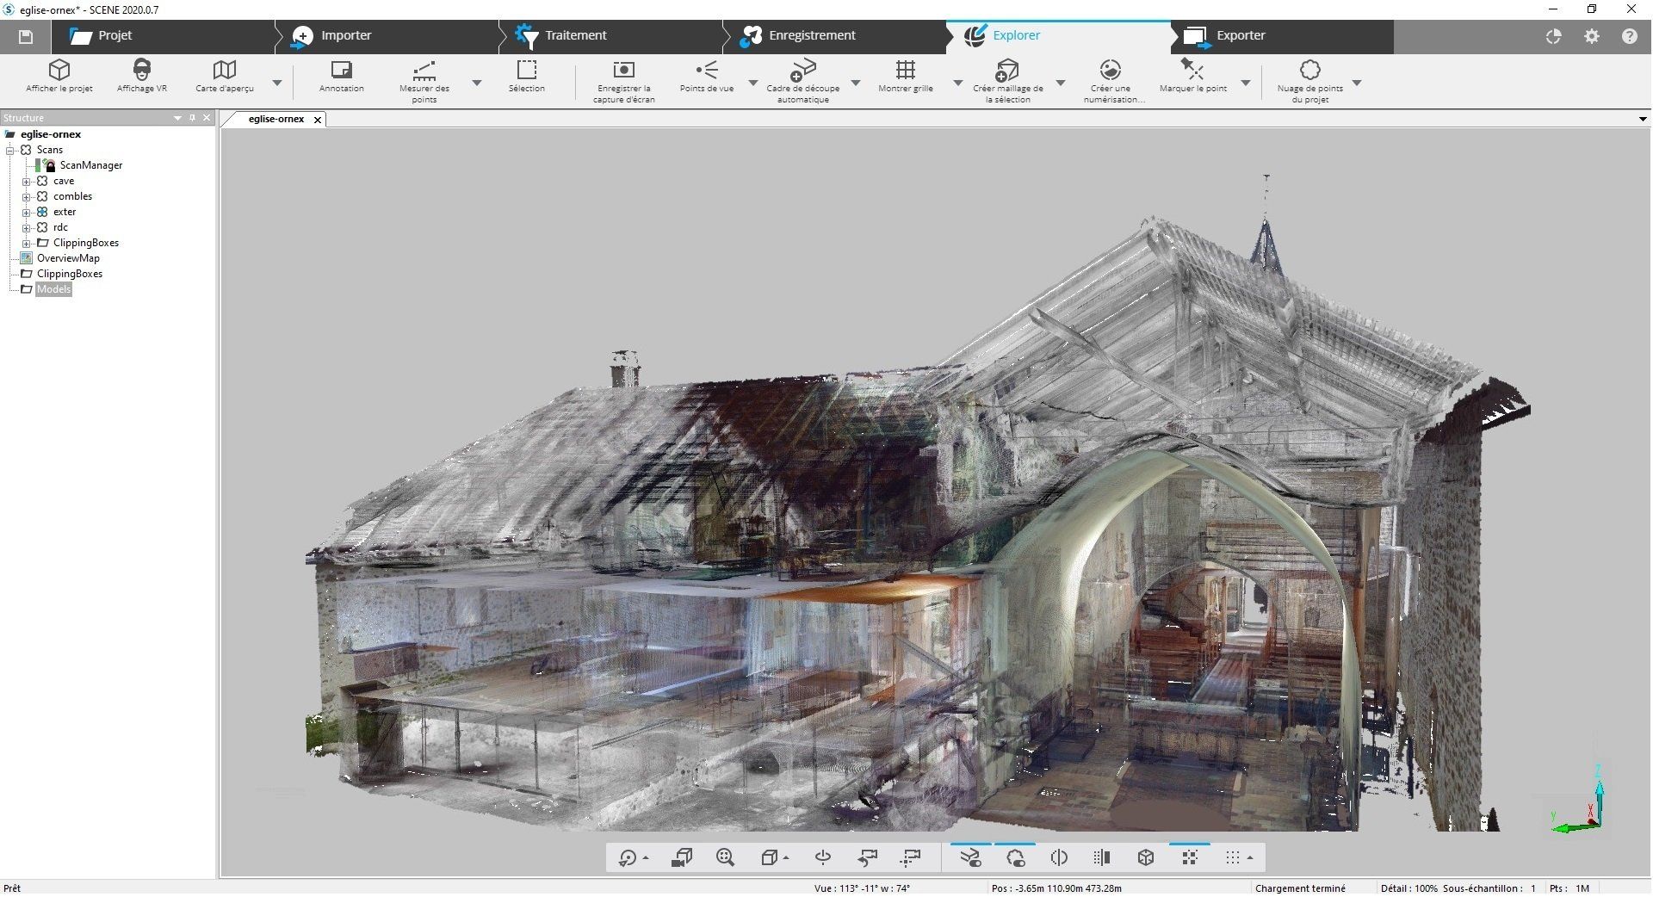Click Créer une numérisation icon
This screenshot has height=897, width=1653.
1110,71
